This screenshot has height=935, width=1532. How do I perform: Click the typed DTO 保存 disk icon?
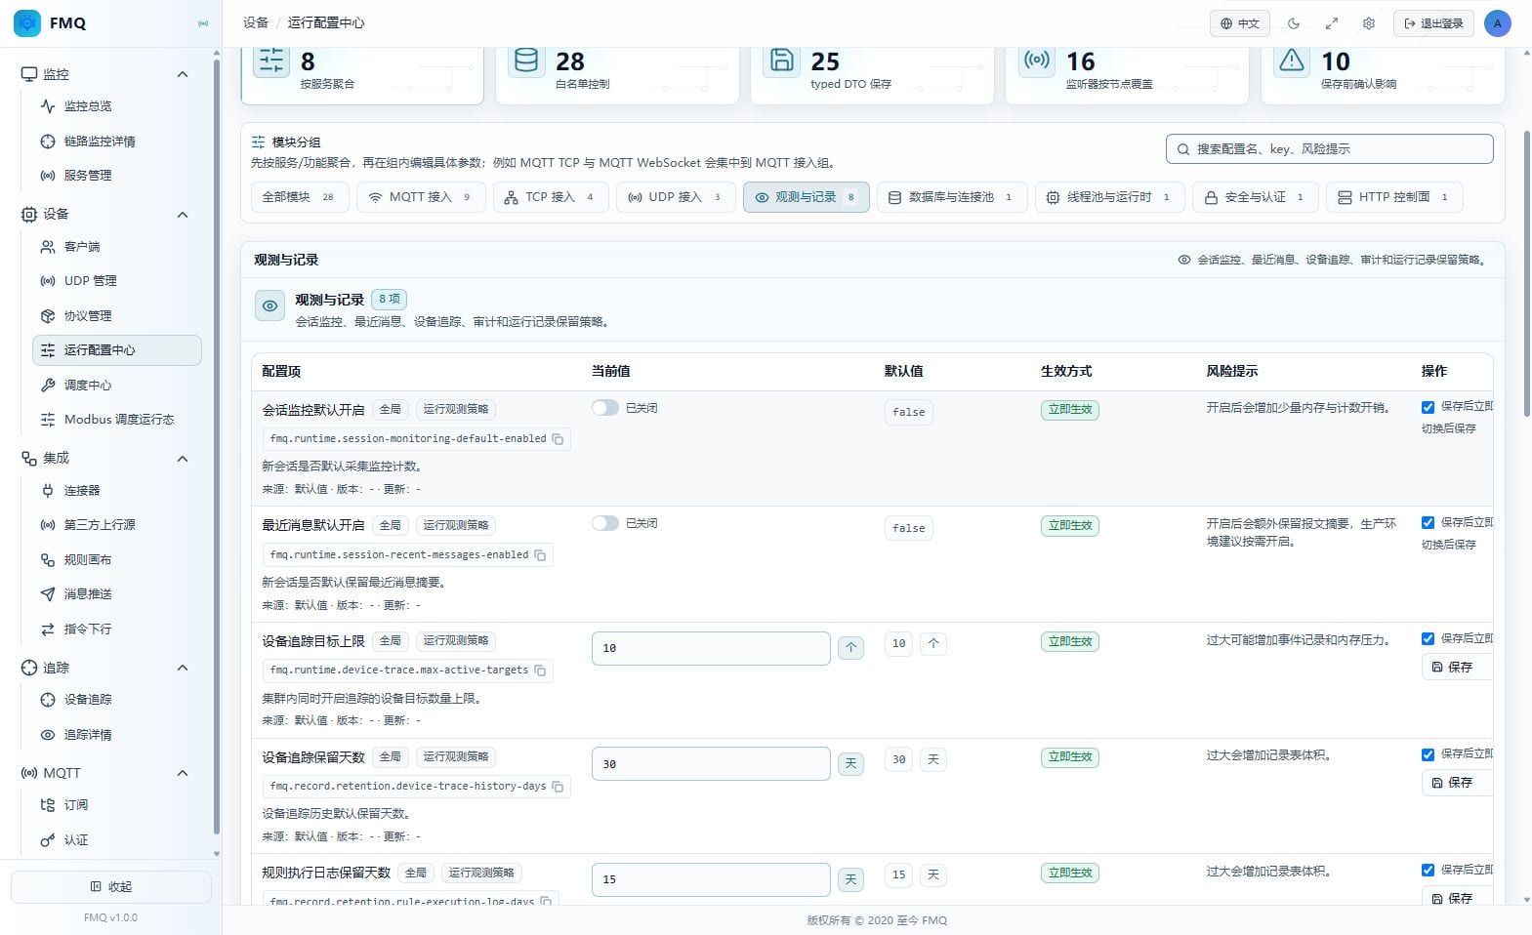pos(781,61)
